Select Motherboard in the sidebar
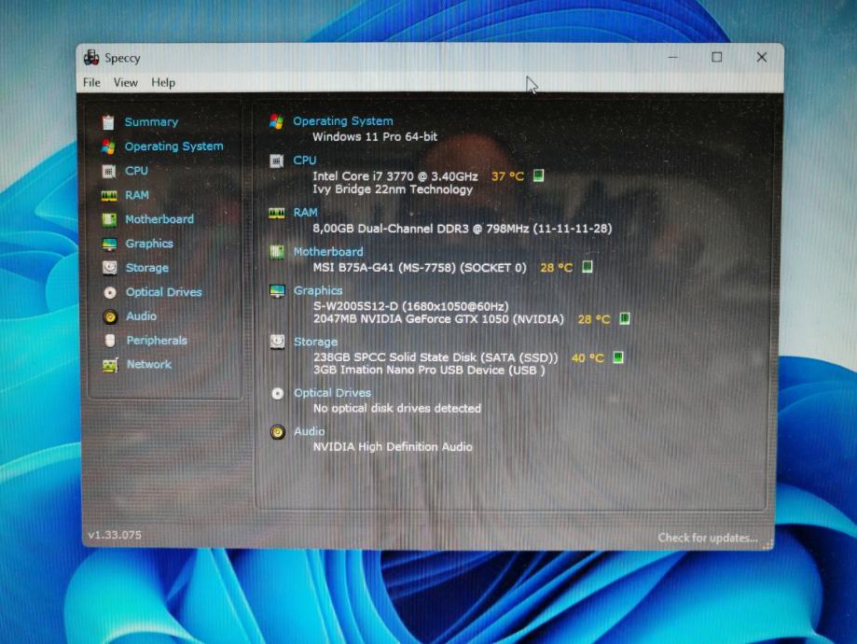The height and width of the screenshot is (644, 857). click(159, 218)
